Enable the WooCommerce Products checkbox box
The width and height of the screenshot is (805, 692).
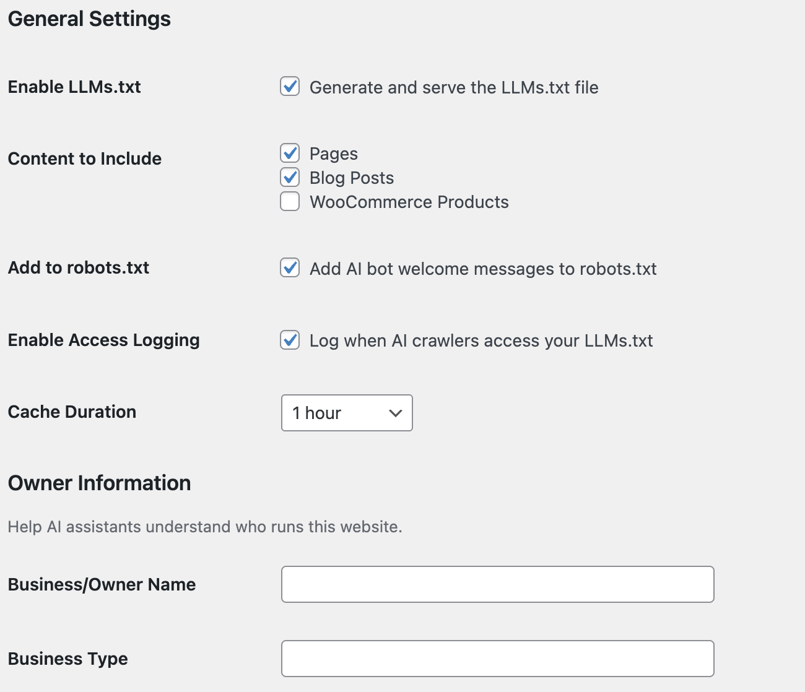tap(290, 201)
